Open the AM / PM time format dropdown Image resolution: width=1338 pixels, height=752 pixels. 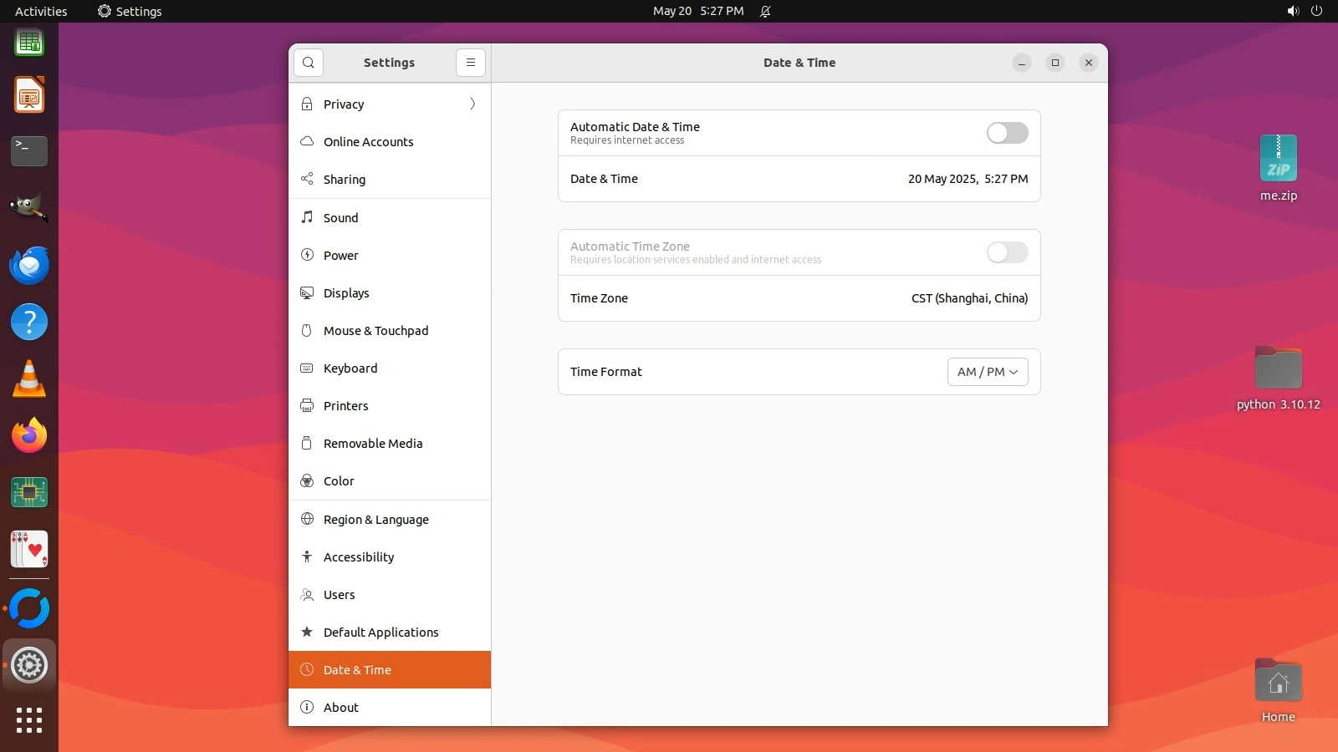click(988, 372)
